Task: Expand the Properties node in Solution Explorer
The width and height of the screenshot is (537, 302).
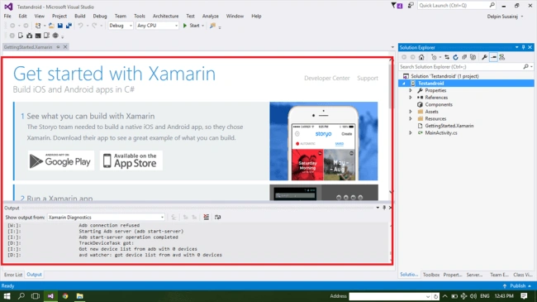Action: point(411,90)
